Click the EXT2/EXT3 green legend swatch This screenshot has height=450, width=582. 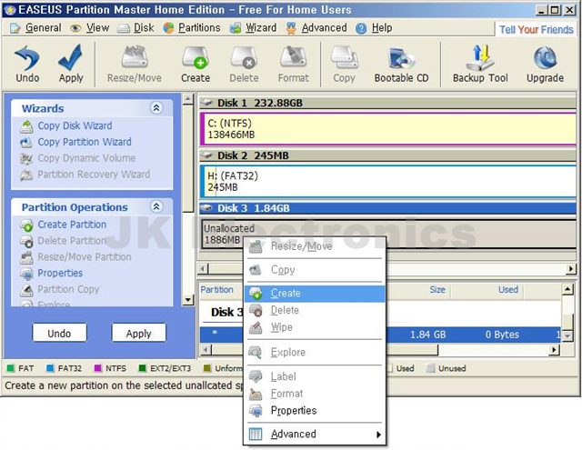142,368
